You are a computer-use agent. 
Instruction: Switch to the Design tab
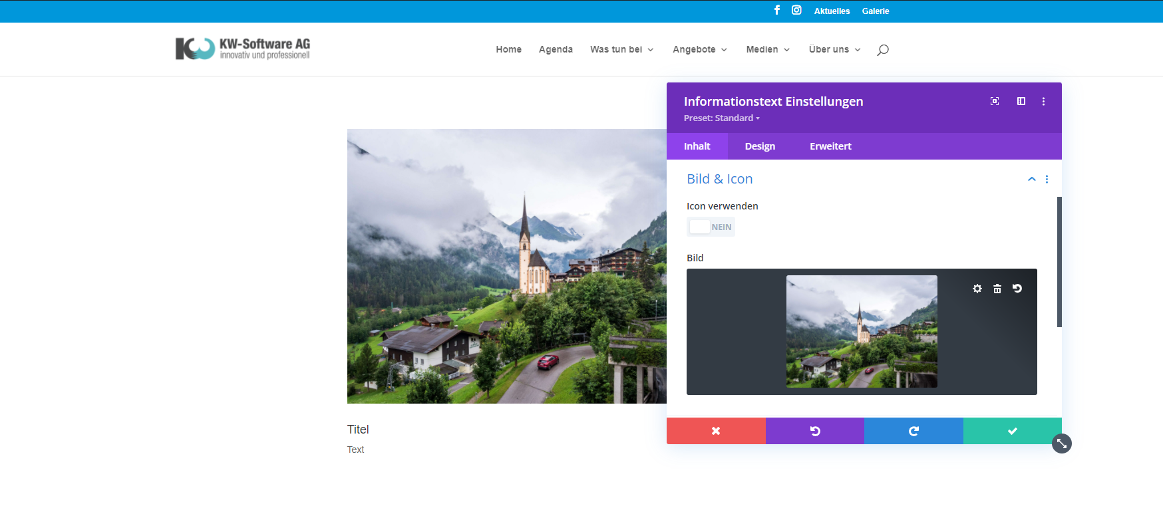(760, 146)
